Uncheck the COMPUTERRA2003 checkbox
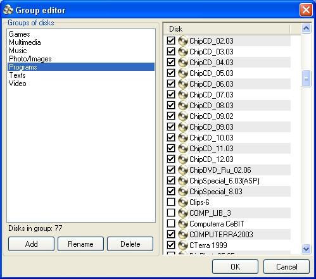The width and height of the screenshot is (316, 279). [171, 234]
